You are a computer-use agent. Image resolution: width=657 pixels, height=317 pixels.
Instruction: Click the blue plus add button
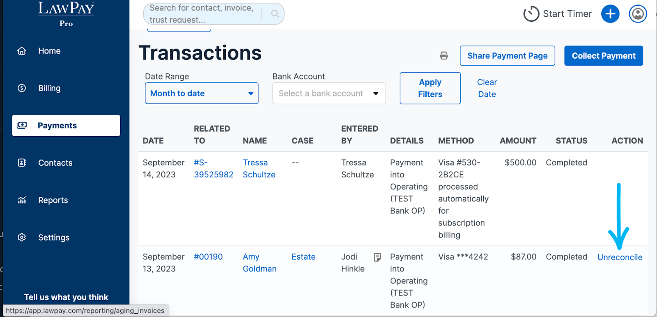coord(610,14)
